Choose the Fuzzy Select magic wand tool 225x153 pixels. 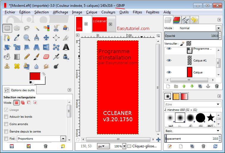tap(37, 28)
